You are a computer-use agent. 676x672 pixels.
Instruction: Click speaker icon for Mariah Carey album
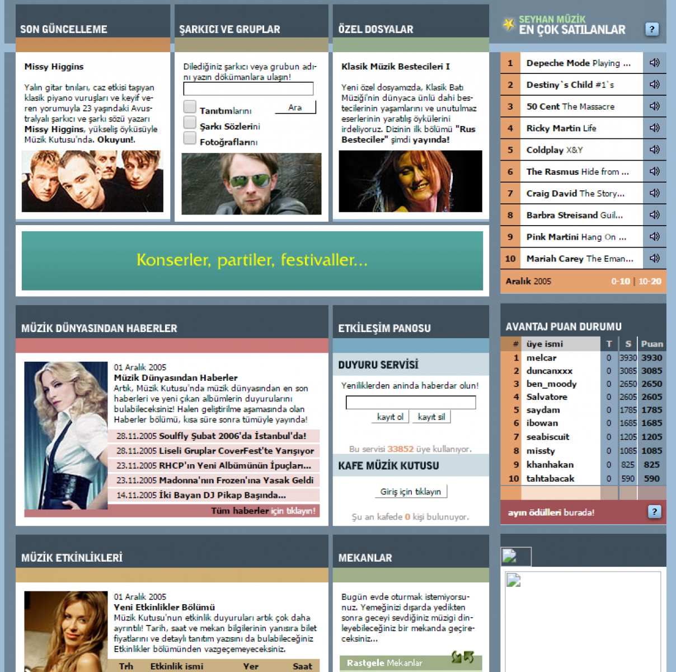(x=654, y=258)
